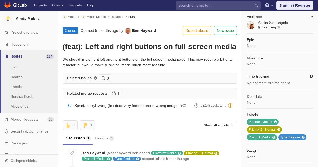Click Sign in / Register

tap(295, 5)
